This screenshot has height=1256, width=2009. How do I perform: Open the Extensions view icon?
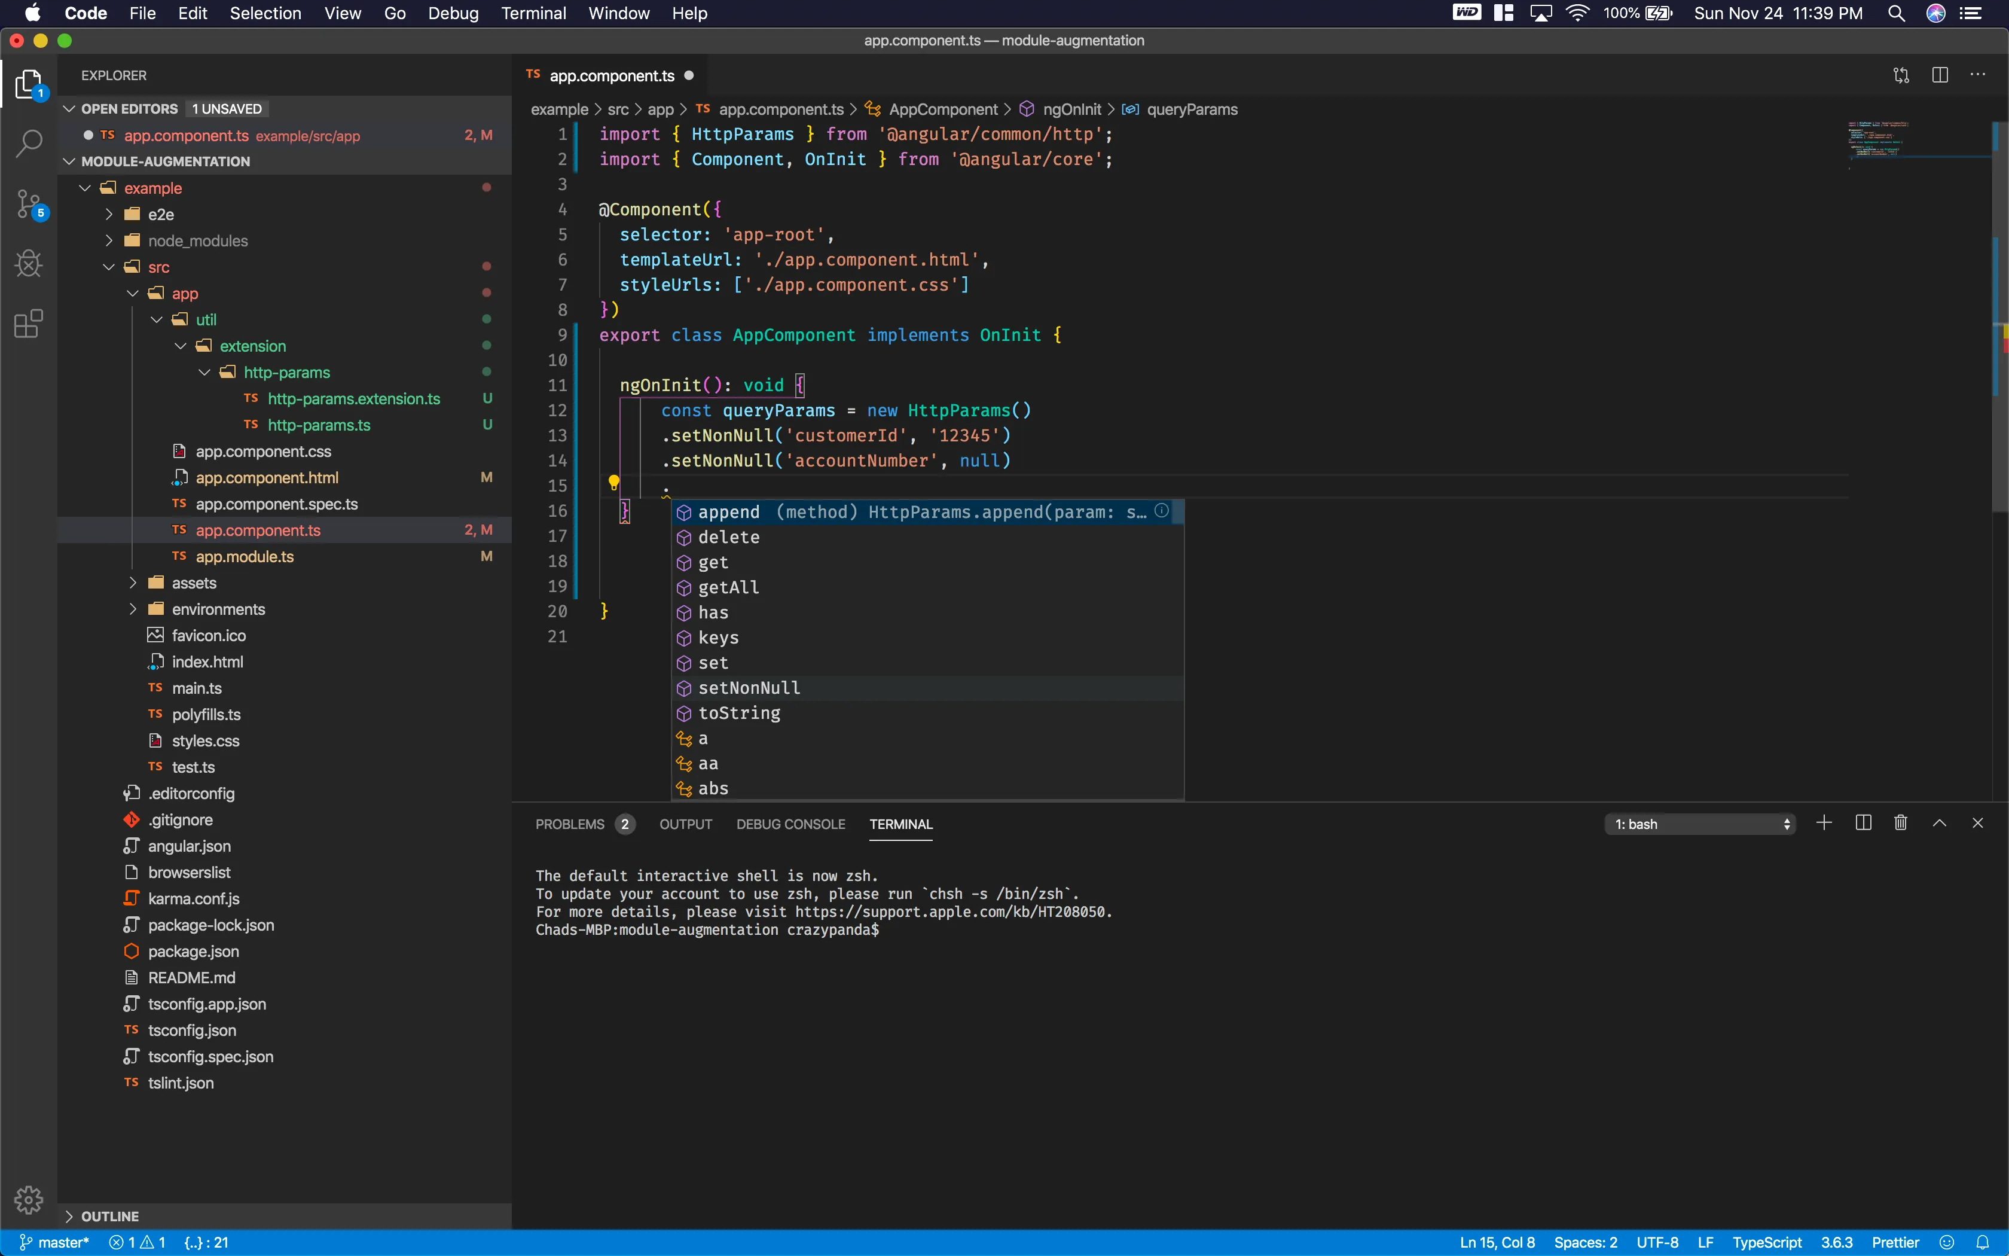click(x=29, y=324)
